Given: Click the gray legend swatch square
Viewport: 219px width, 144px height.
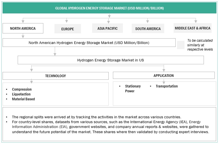Looking at the screenshot, I should coord(181,45).
